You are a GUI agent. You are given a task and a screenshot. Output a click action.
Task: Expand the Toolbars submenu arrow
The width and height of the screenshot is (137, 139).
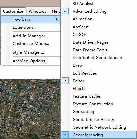57,19
